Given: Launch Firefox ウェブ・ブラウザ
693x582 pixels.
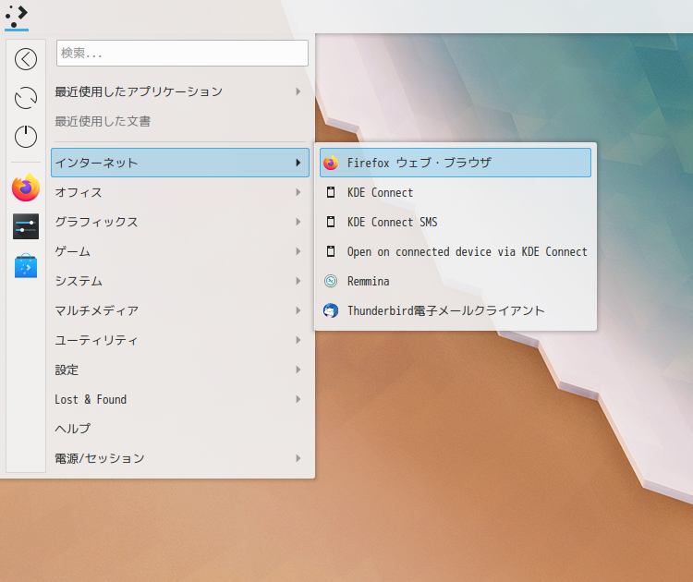Looking at the screenshot, I should coord(456,163).
